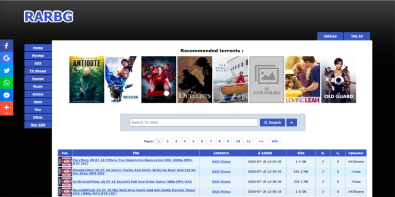Screen dimensions: 395x197
Task: Click the RARBG logo
Action: (x=49, y=16)
